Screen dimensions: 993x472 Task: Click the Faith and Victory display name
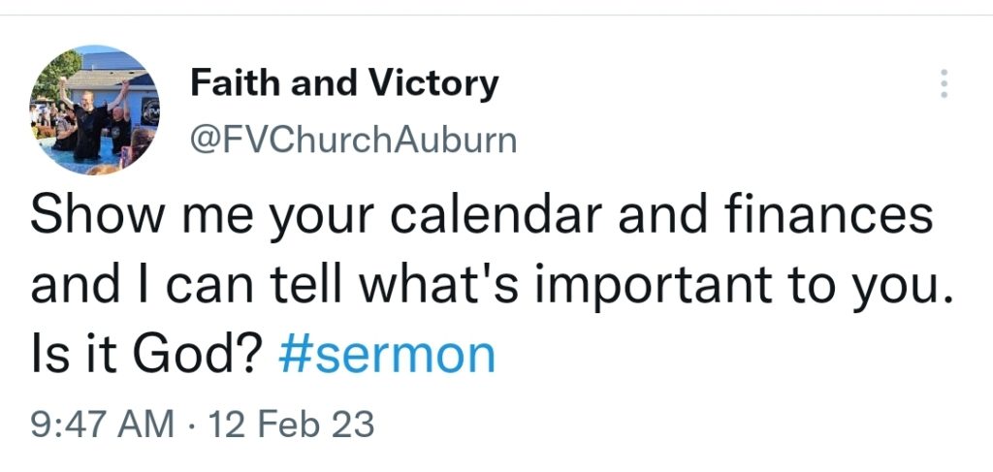344,84
